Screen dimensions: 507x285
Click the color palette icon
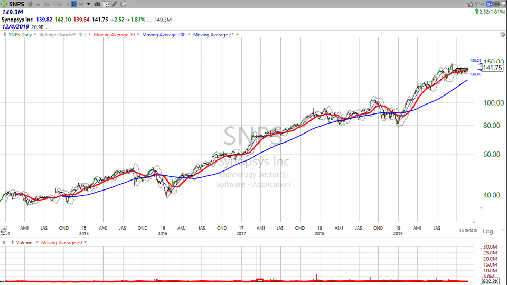click(502, 35)
